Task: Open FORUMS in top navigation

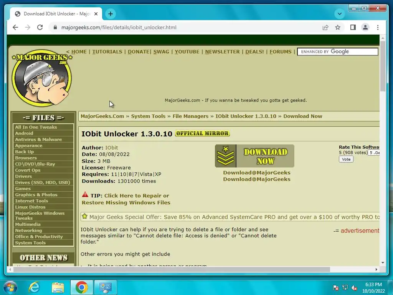Action: [x=281, y=52]
